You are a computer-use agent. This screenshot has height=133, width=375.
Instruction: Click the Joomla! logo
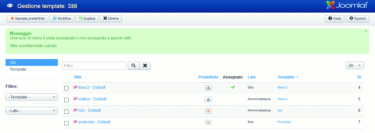pyautogui.click(x=347, y=5)
